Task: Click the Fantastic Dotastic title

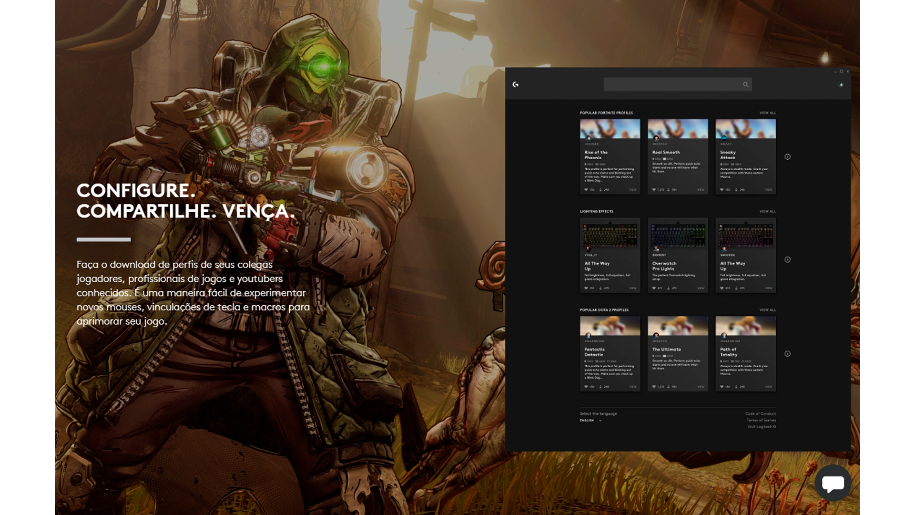Action: point(595,352)
